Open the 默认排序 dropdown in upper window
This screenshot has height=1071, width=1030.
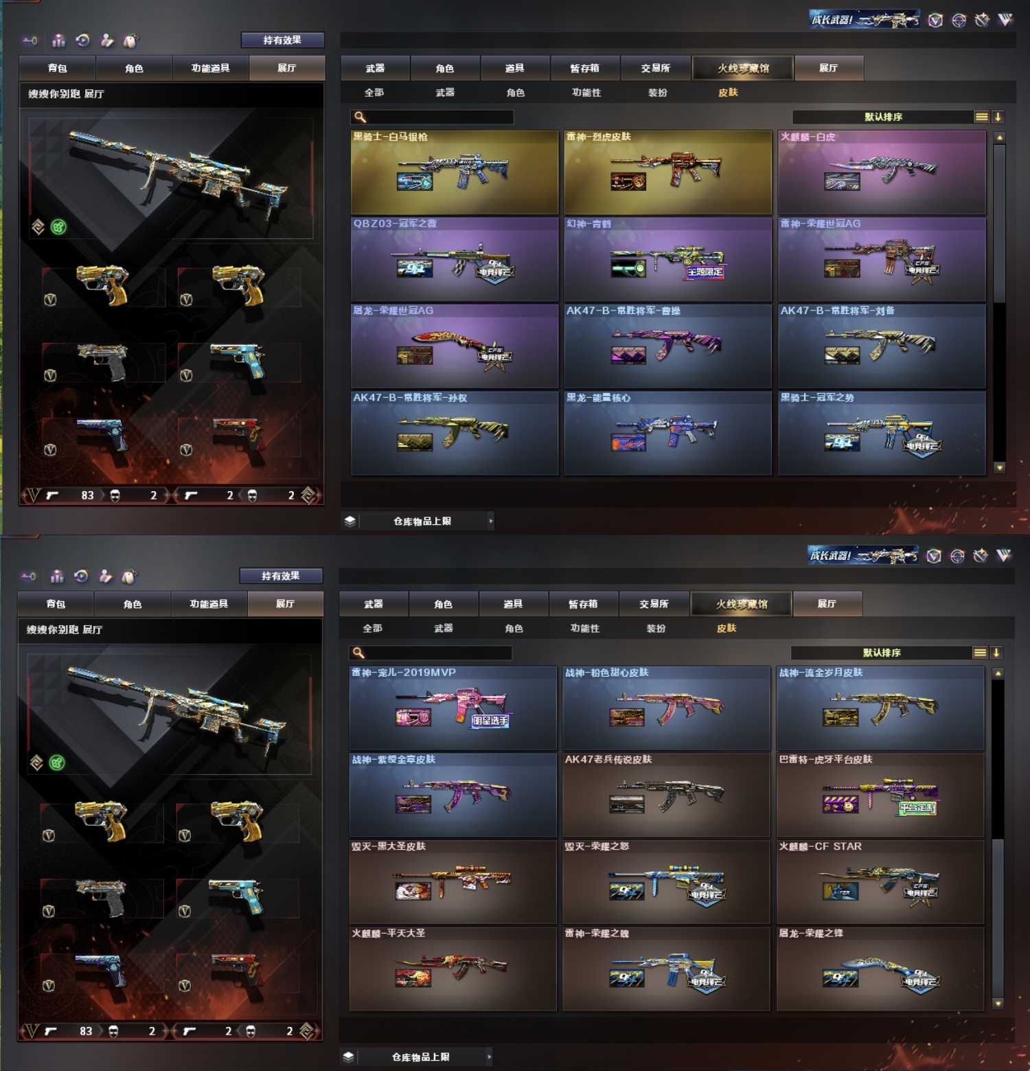tap(883, 117)
